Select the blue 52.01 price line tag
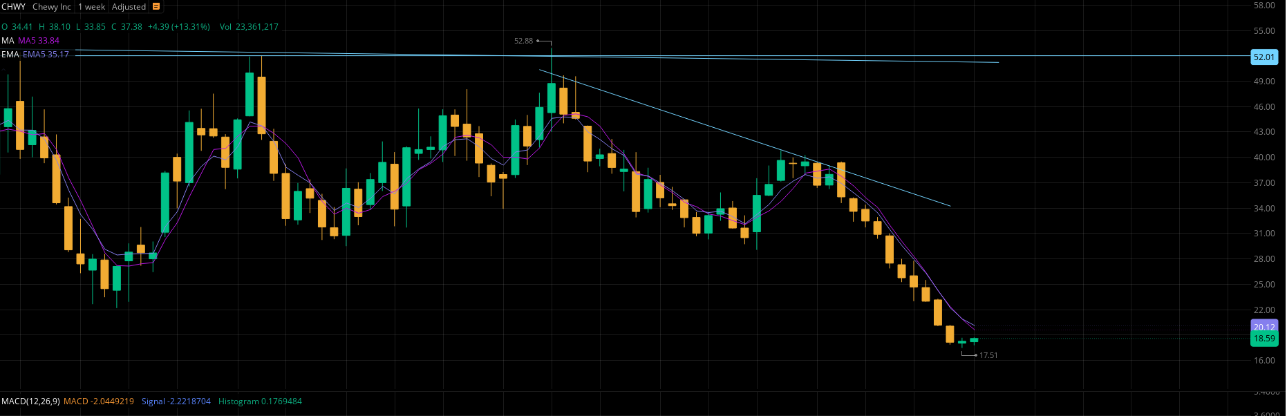Screen dimensions: 1287x416 [x=1263, y=57]
